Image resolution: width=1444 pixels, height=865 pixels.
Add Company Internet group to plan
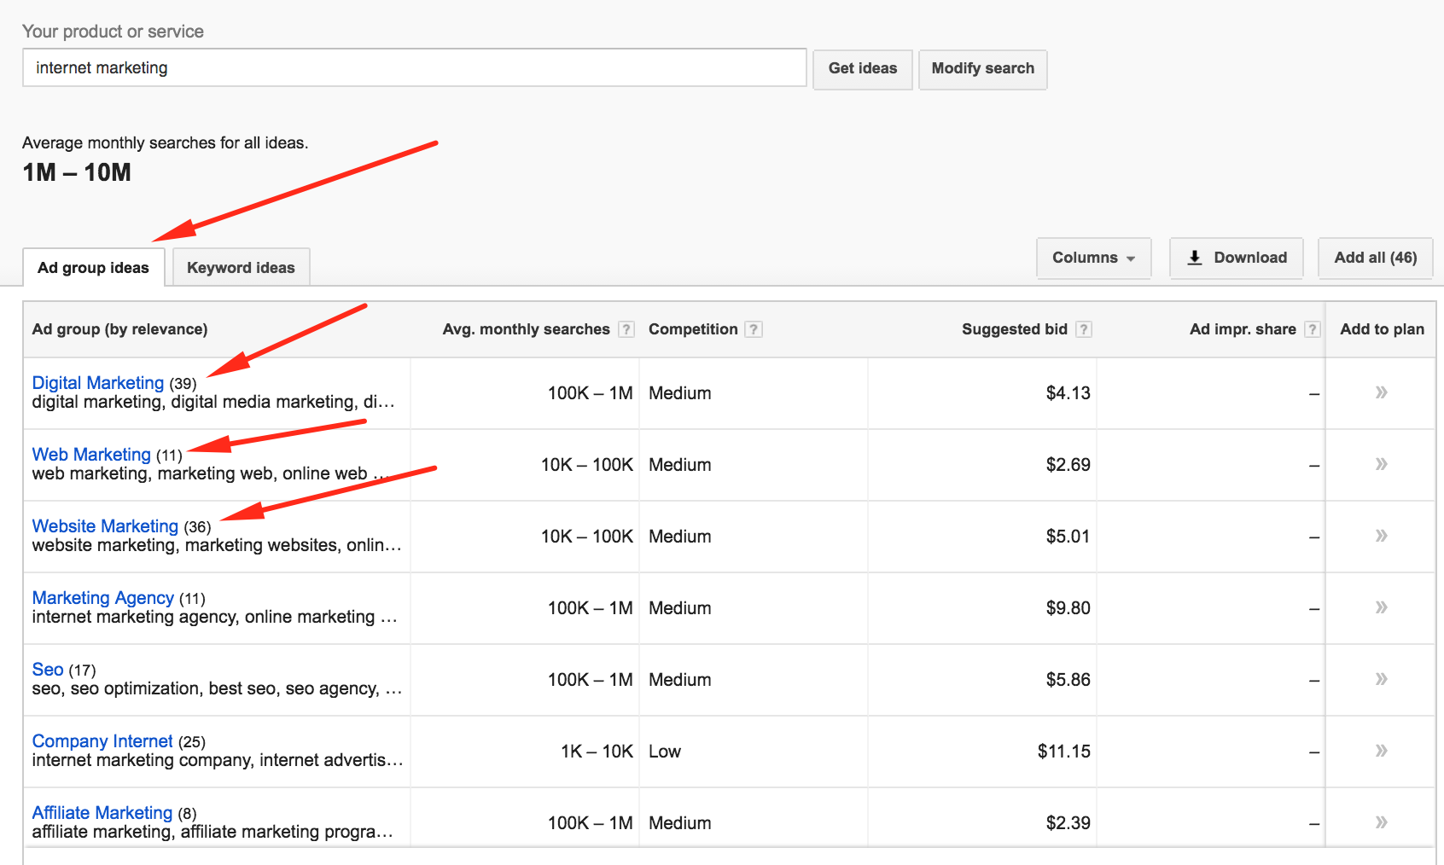click(x=1381, y=751)
